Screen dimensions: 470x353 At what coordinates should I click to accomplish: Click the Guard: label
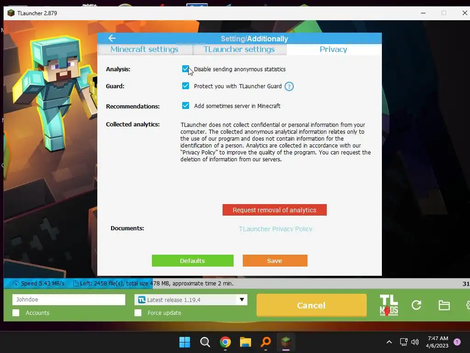[x=115, y=86]
